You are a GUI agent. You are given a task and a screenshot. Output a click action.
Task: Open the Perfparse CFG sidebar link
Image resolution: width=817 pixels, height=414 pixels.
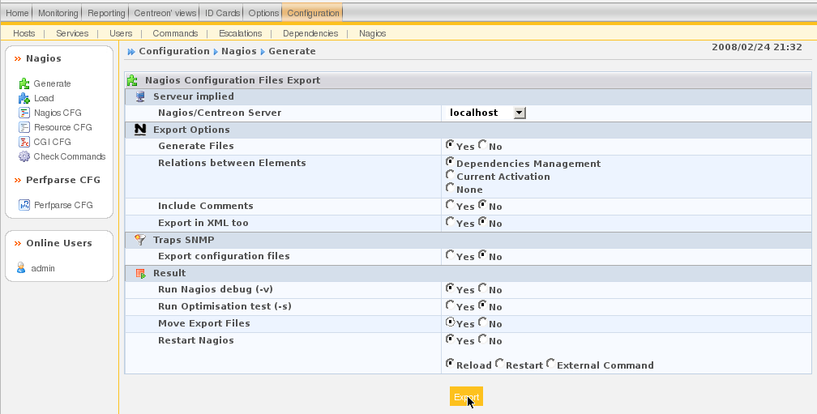pos(63,205)
